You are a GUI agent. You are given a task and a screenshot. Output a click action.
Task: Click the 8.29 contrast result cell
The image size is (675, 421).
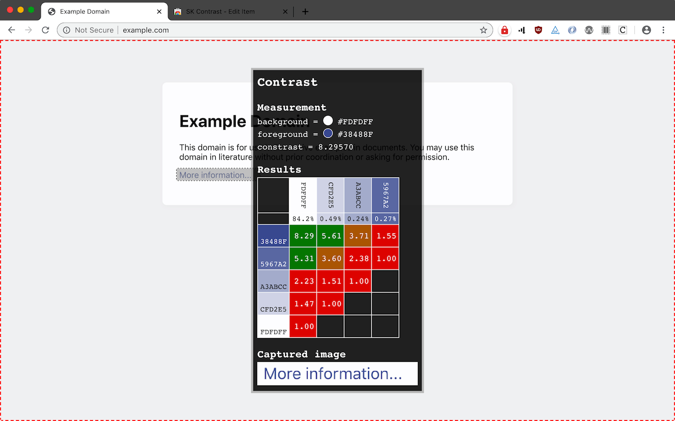point(304,236)
